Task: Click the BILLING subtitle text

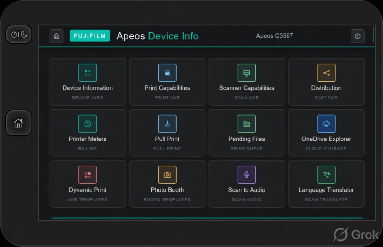Action: tap(88, 149)
